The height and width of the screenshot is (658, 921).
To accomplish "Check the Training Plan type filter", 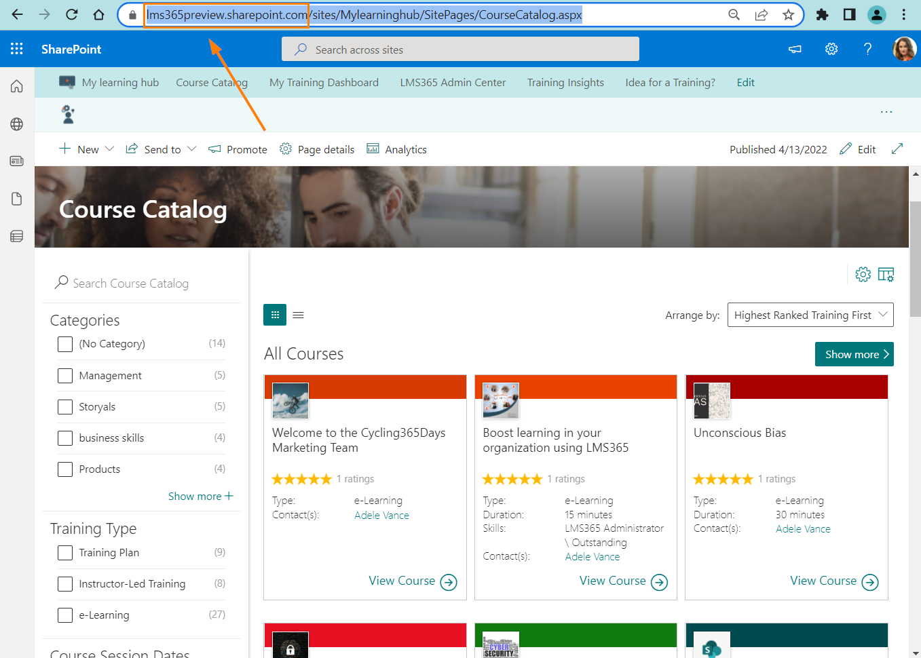I will coord(65,552).
